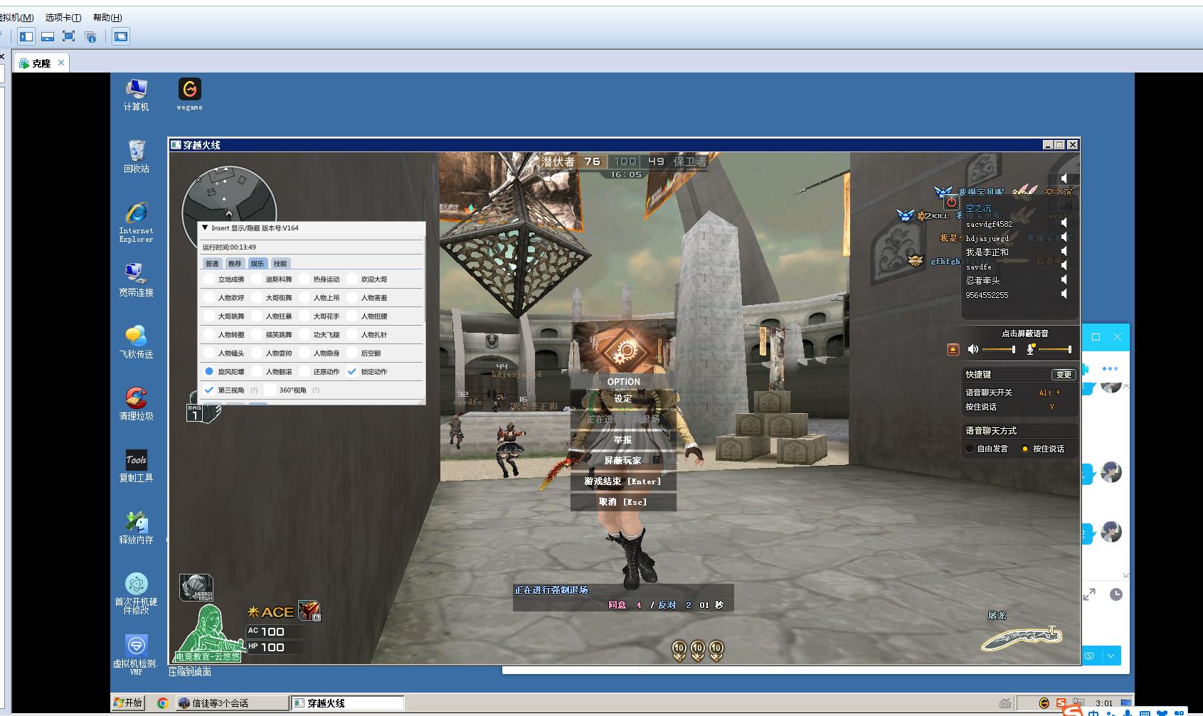Adjust the microphone volume slider

click(1054, 349)
